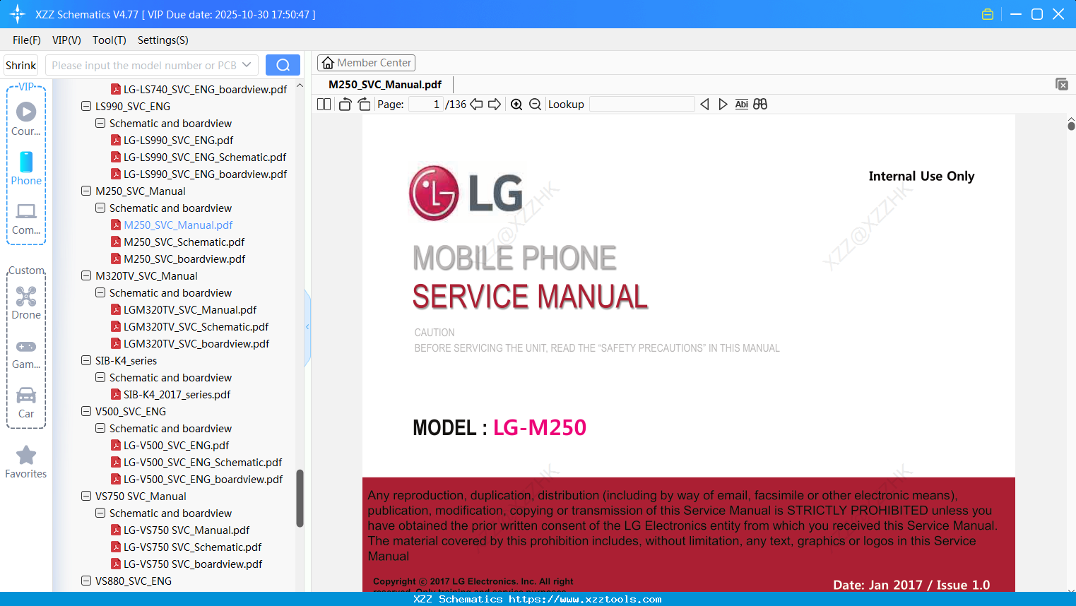Collapse the LS990_SVC_ENG folder
This screenshot has height=606, width=1076.
click(85, 106)
